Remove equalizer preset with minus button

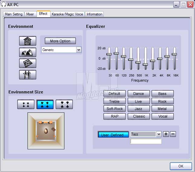[173, 134]
